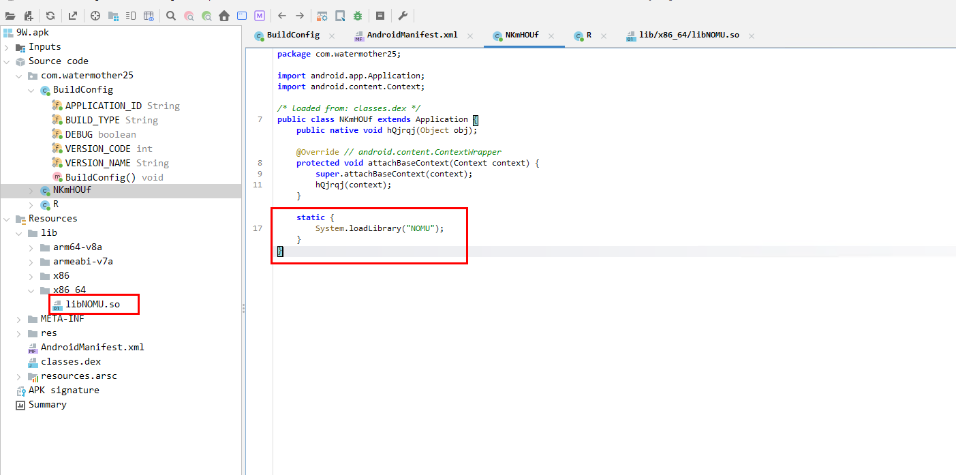Navigate forward with the right arrow
This screenshot has height=475, width=956.
tap(300, 16)
